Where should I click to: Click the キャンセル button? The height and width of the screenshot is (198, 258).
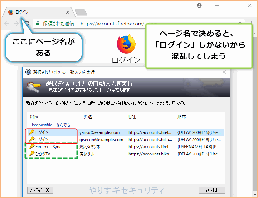[x=212, y=190]
